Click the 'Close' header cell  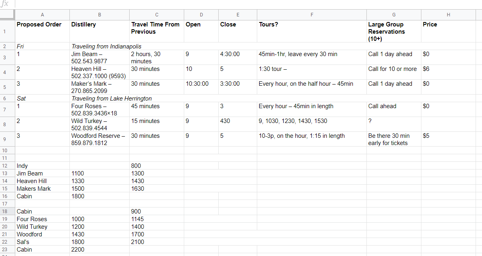pyautogui.click(x=238, y=31)
